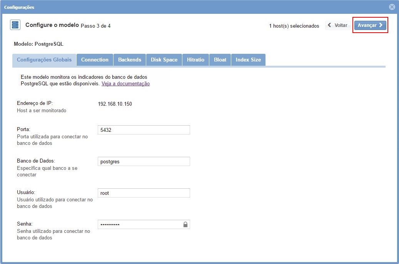Image resolution: width=399 pixels, height=264 pixels.
Task: Click the IP address 192.168.10.150 text
Action: coord(115,104)
